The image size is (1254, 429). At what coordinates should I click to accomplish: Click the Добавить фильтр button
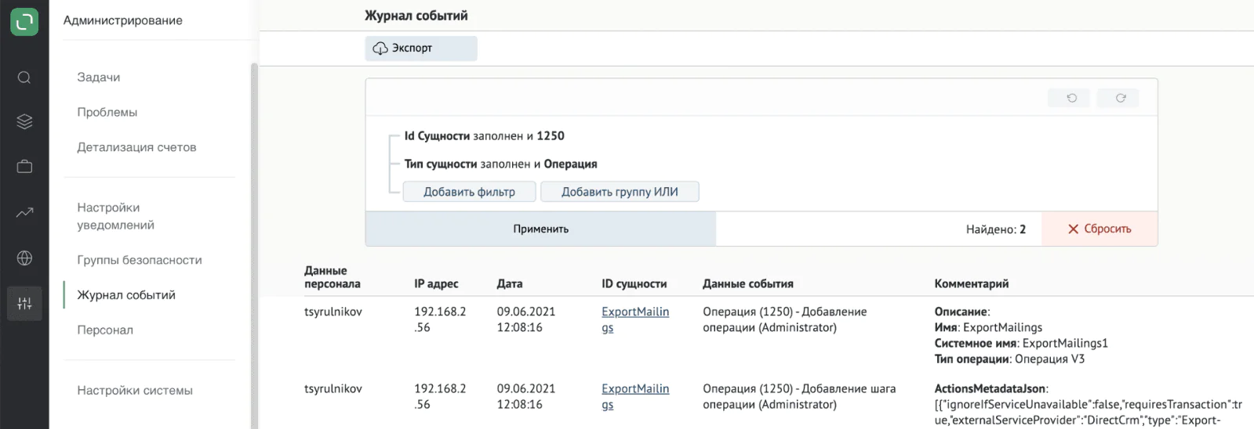pos(470,192)
